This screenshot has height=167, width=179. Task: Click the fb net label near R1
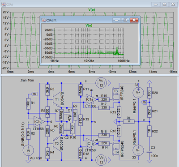pyautogui.click(x=34, y=94)
